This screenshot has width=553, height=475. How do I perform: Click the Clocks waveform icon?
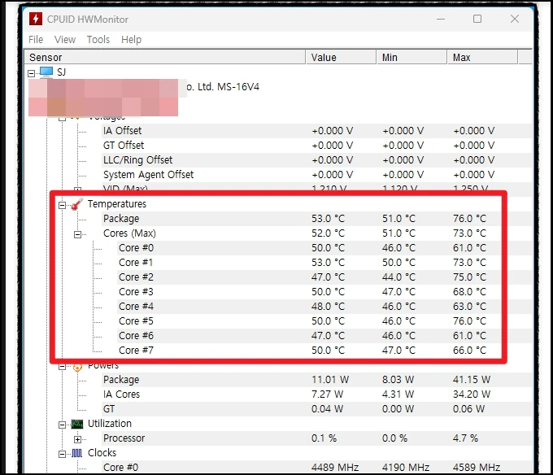tap(77, 453)
